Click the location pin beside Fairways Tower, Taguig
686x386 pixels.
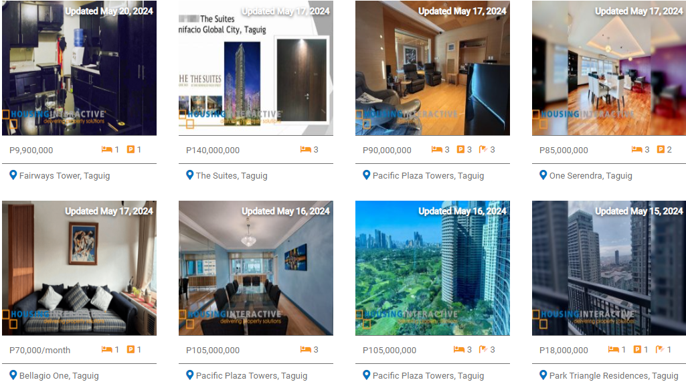[13, 175]
